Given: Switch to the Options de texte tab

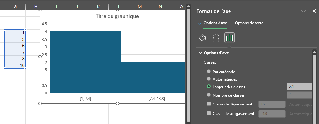Looking at the screenshot, I should coord(249,23).
